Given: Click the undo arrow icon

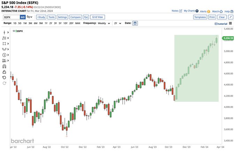Looking at the screenshot, I should point(4,77).
